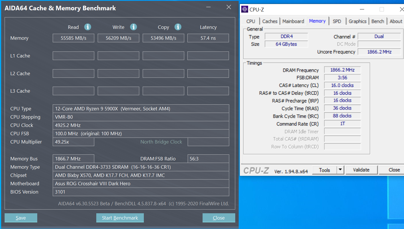Click the empty L3 Cache Copy field
This screenshot has width=404, height=229.
[163, 91]
